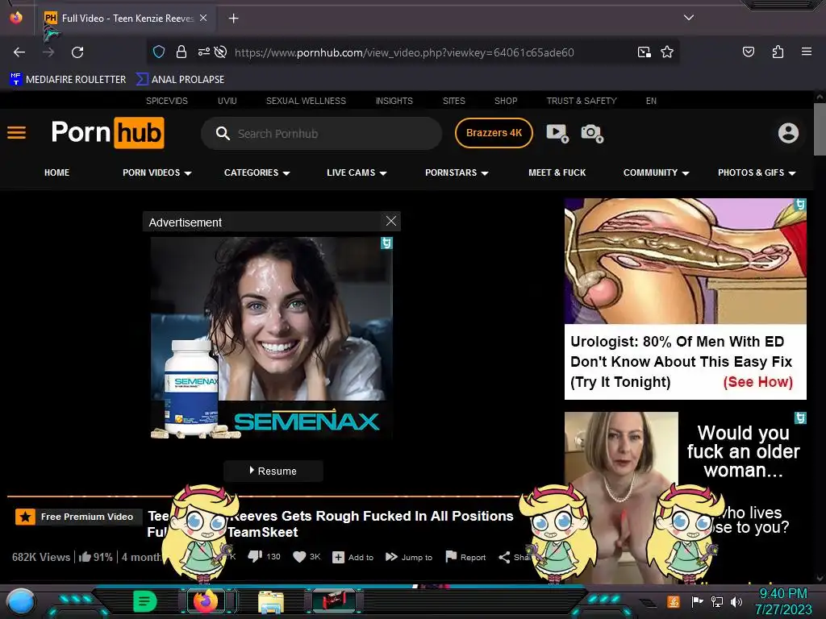The height and width of the screenshot is (619, 826).
Task: Open the SEXUAL WELLNESS top link
Action: coord(306,101)
